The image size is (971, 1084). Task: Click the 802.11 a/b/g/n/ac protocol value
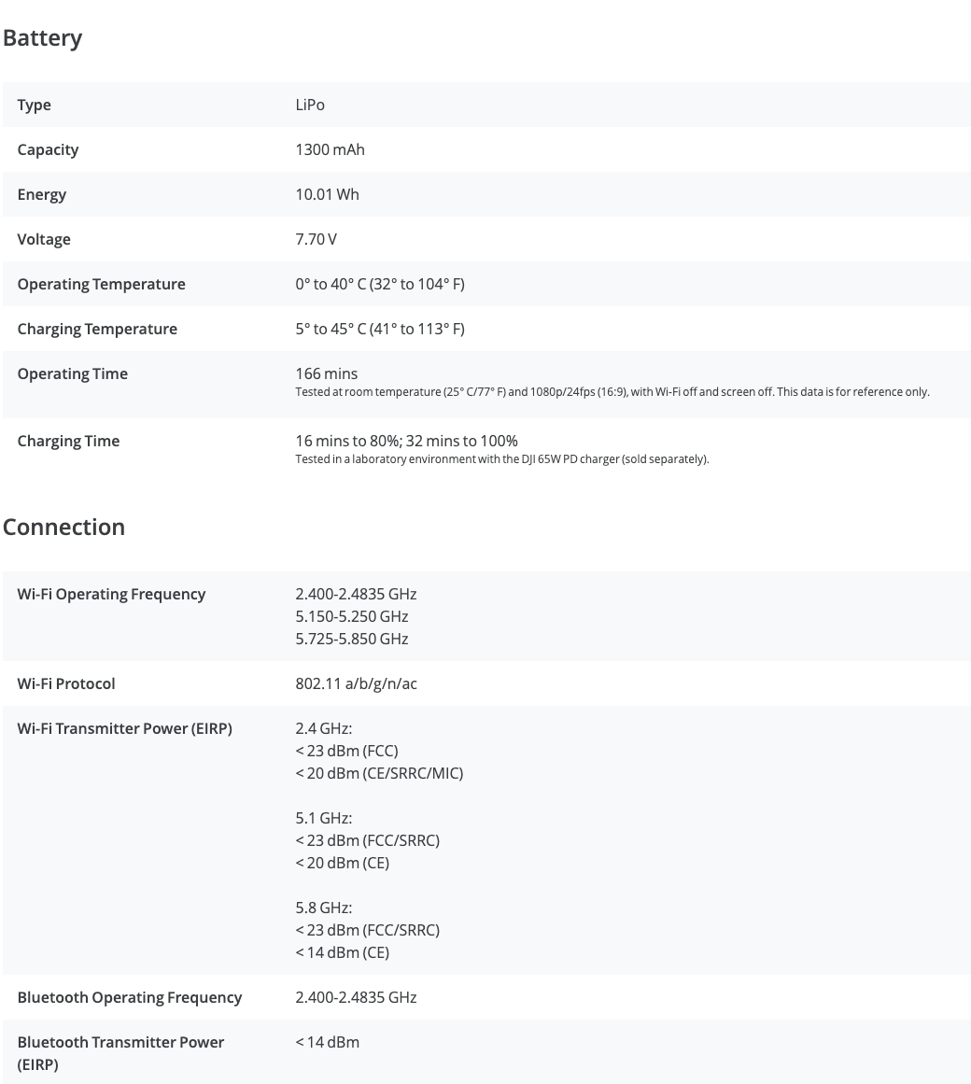(x=356, y=683)
